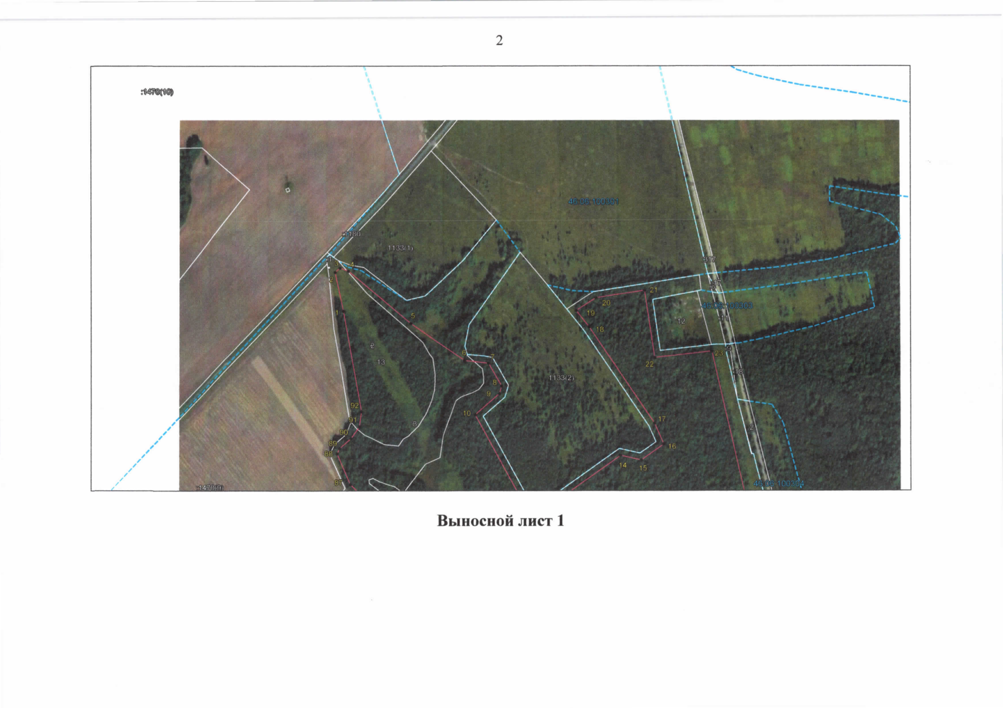This screenshot has height=708, width=1003.
Task: Click the cadastral block label 46:06:100303
Action: coord(727,306)
